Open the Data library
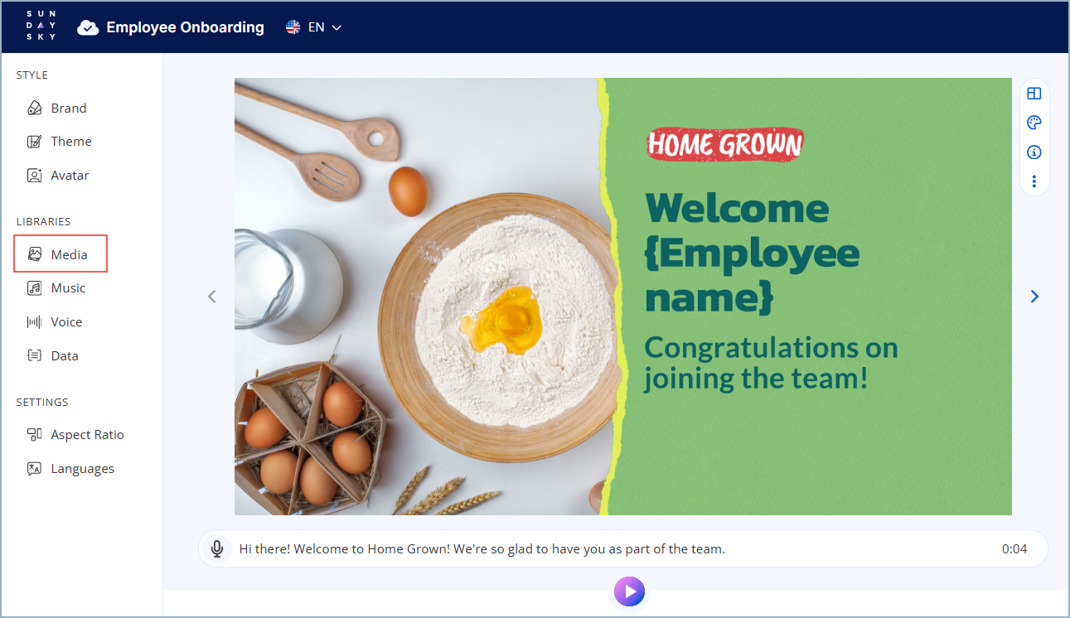This screenshot has width=1070, height=618. click(53, 356)
